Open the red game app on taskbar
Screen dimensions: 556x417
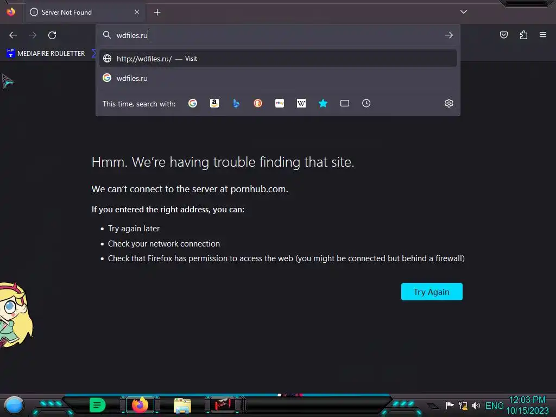pyautogui.click(x=223, y=405)
